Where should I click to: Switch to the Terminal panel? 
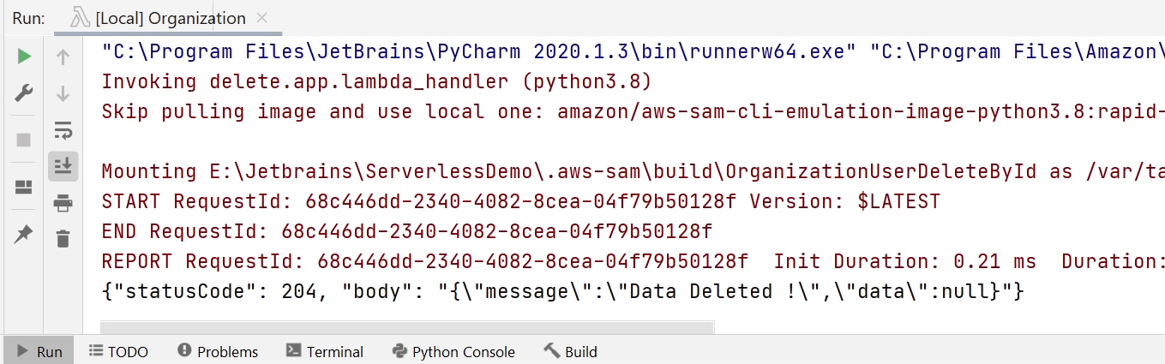tap(325, 351)
